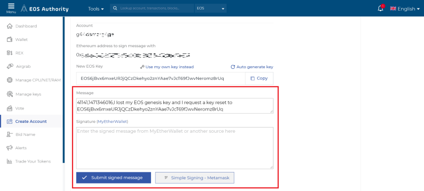This screenshot has height=191, width=424.
Task: Open Trade Your Tokens page
Action: (33, 161)
